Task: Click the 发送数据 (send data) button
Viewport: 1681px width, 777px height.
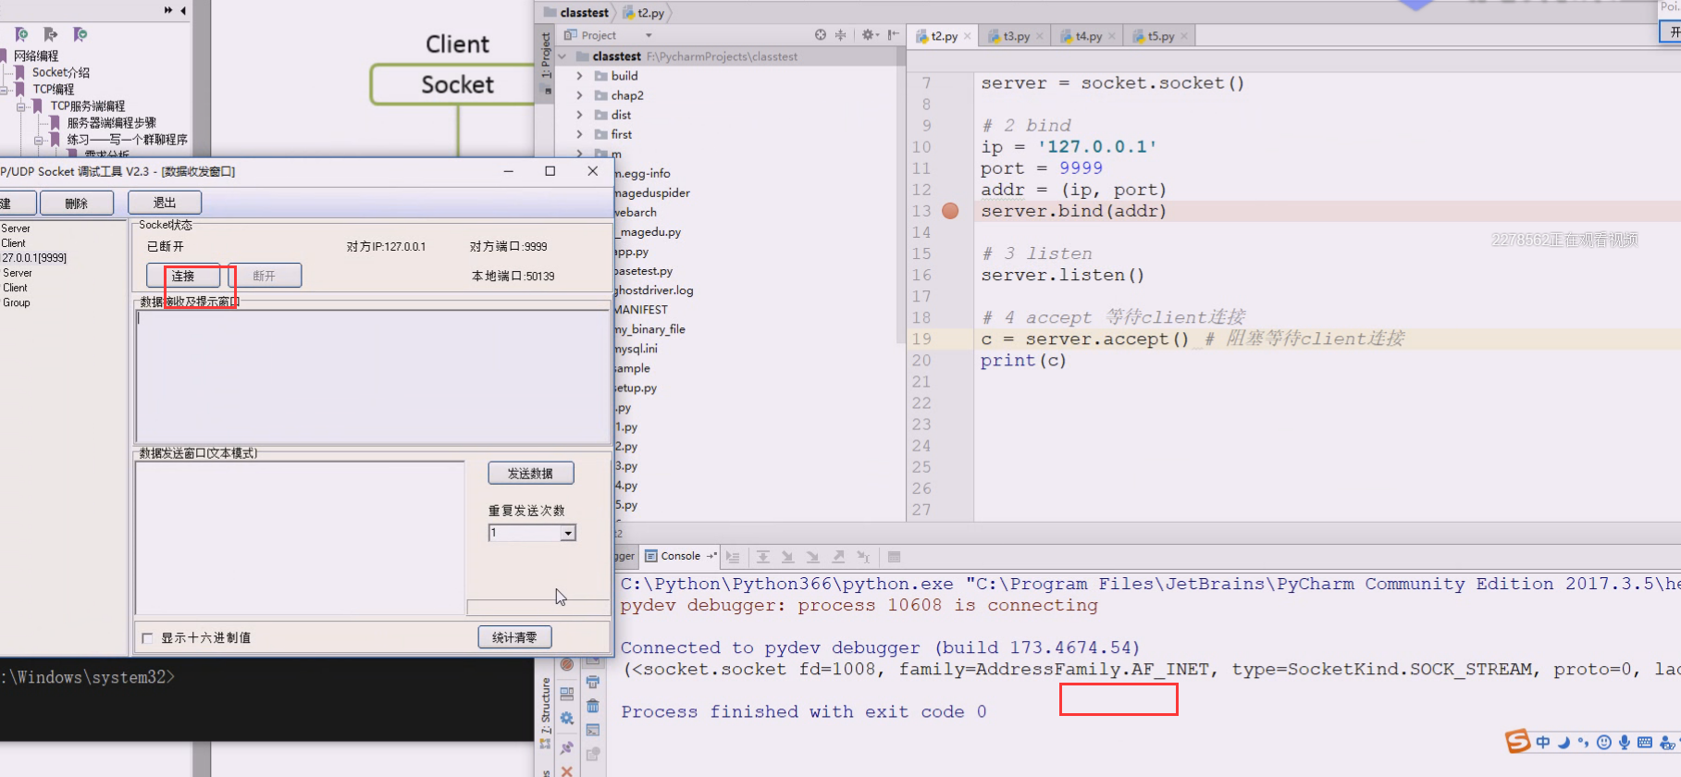Action: point(531,473)
